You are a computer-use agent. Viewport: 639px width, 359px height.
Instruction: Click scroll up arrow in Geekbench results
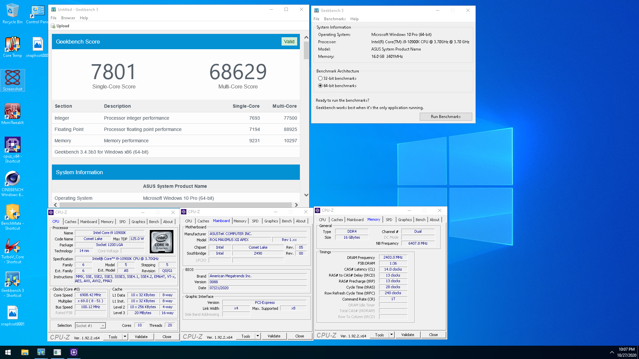(306, 38)
